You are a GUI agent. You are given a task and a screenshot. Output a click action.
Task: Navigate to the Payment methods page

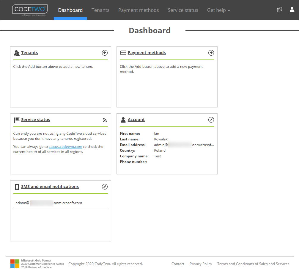point(138,10)
